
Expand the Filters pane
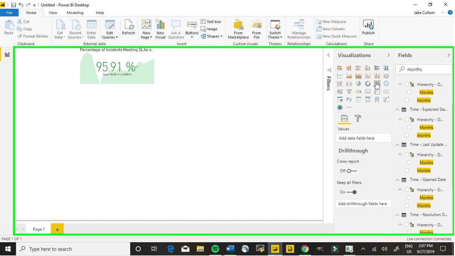[328, 55]
